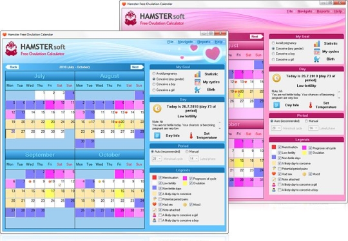Viewport: 348px width, 241px height.
Task: Click magenta Prognoses of cycle swatch in blue legend
Action: pos(185,178)
